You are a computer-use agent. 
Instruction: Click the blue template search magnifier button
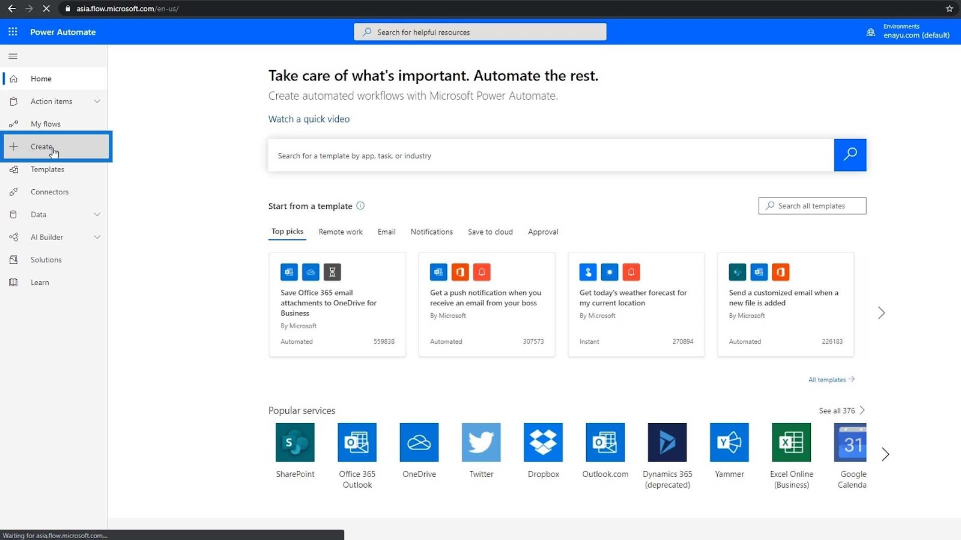pos(850,155)
